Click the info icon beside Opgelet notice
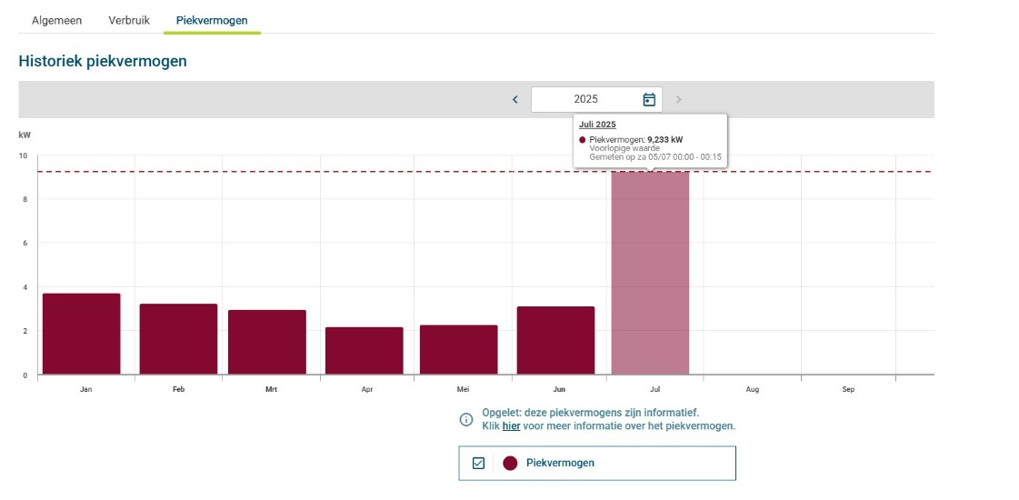The height and width of the screenshot is (500, 1019). [x=466, y=419]
